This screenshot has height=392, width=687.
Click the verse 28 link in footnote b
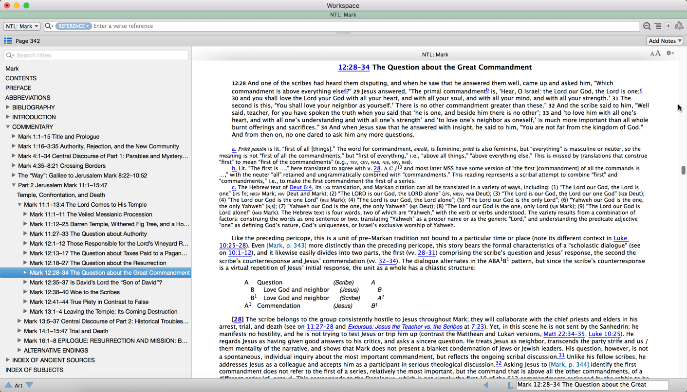tap(377, 168)
